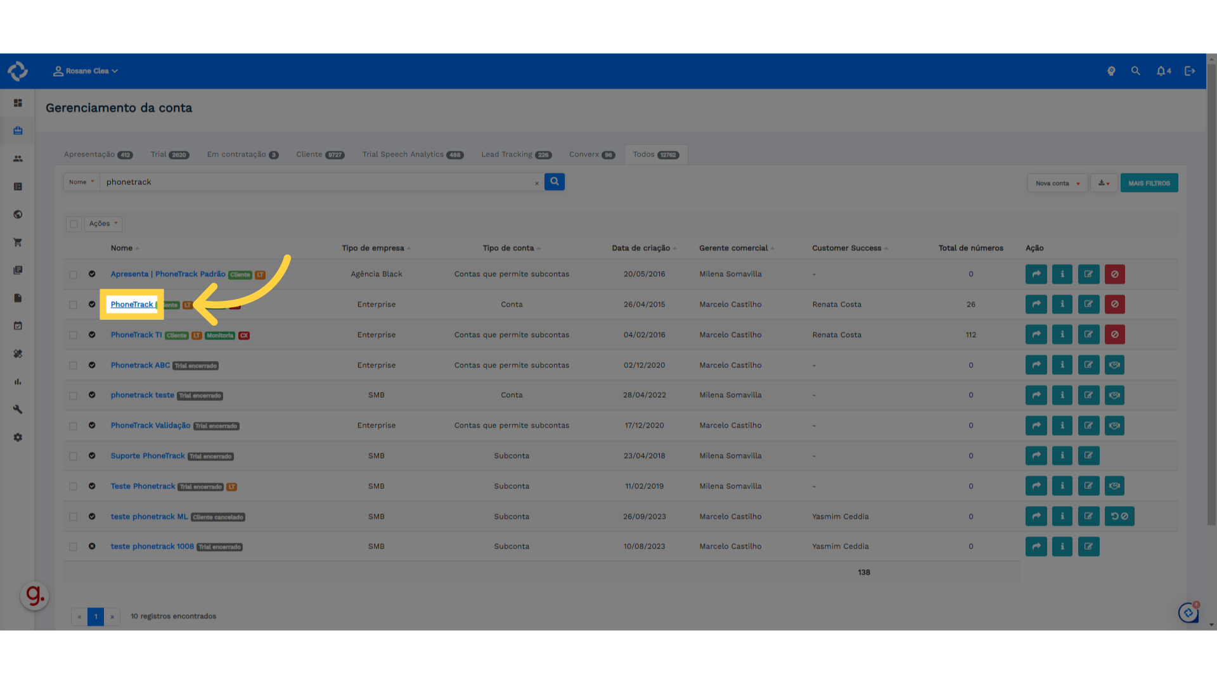Check the Teste Phonetrack row checkbox
The width and height of the screenshot is (1217, 684).
[74, 486]
